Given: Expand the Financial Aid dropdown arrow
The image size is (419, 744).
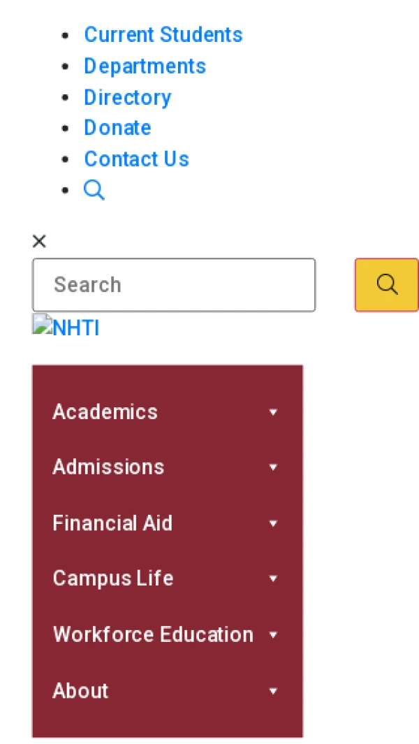Looking at the screenshot, I should pos(273,523).
